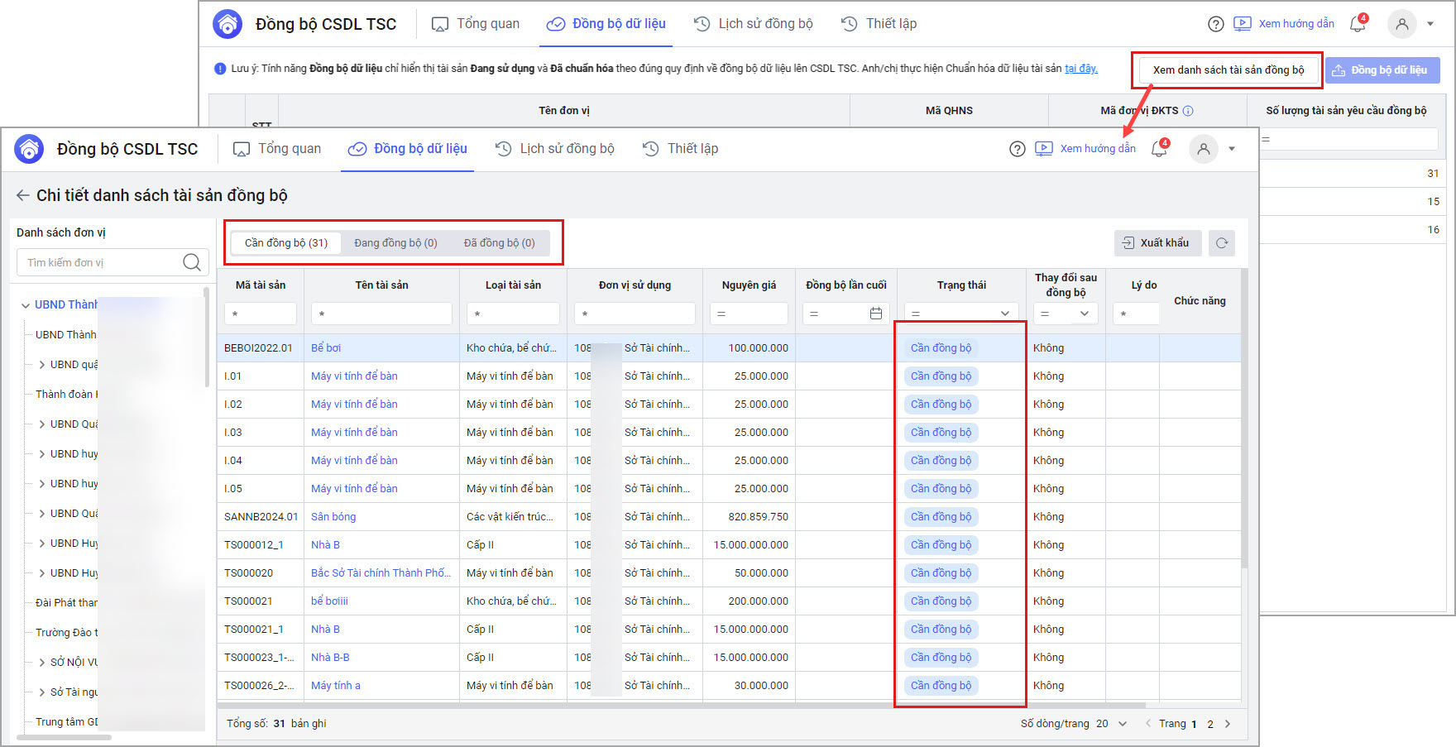This screenshot has height=747, width=1456.
Task: Click the help question mark icon
Action: pos(1018,149)
